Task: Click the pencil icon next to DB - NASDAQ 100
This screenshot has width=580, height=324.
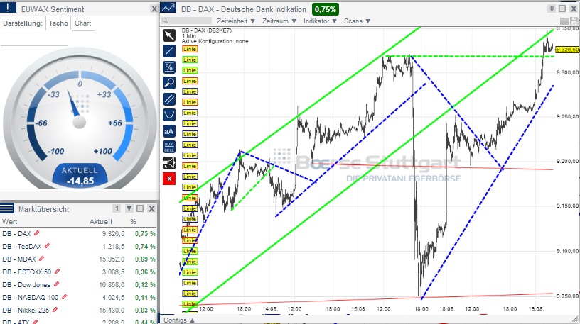Action: tap(64, 296)
